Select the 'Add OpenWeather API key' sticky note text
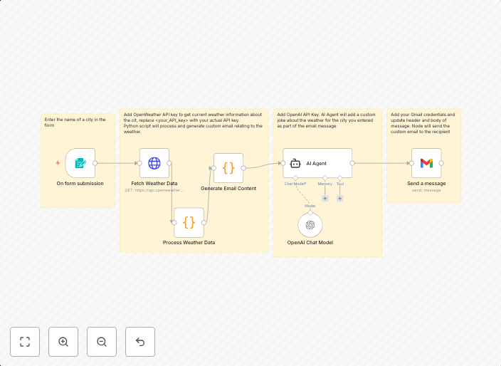This screenshot has width=501, height=366. (193, 122)
